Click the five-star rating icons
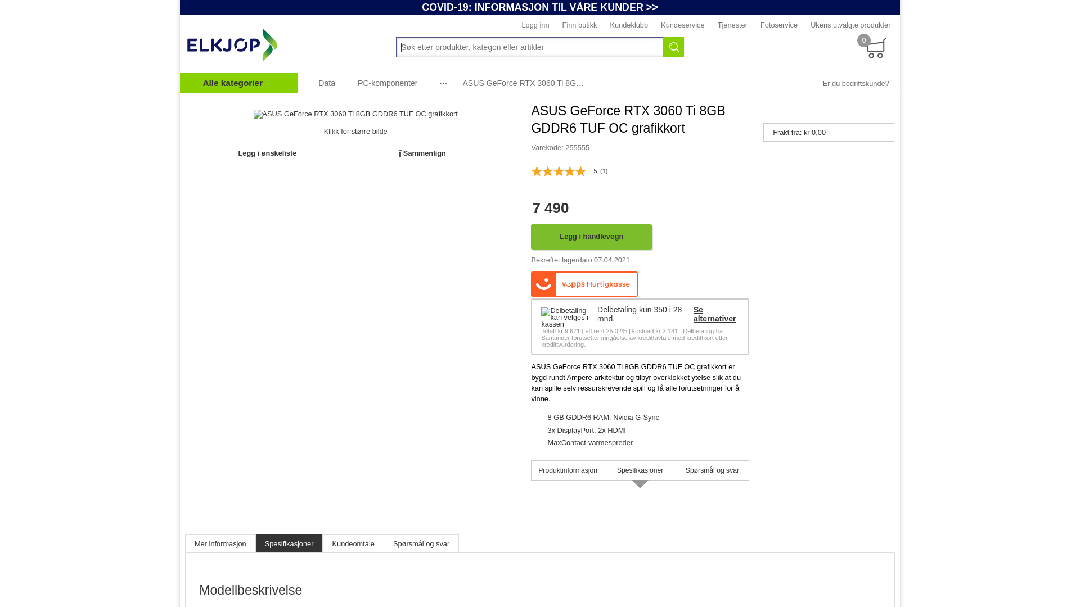This screenshot has height=607, width=1080. coord(559,171)
